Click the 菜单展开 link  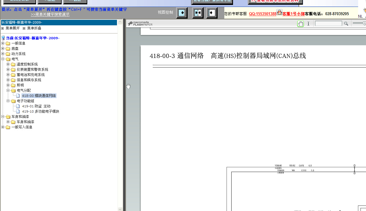point(13,28)
